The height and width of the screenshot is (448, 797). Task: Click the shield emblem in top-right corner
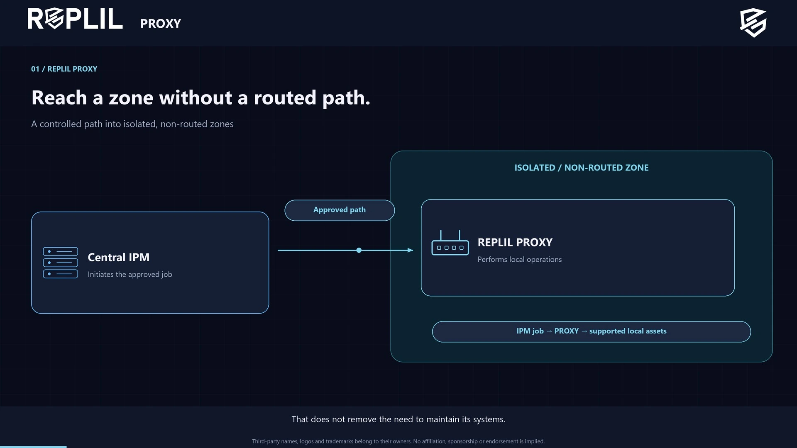click(753, 23)
